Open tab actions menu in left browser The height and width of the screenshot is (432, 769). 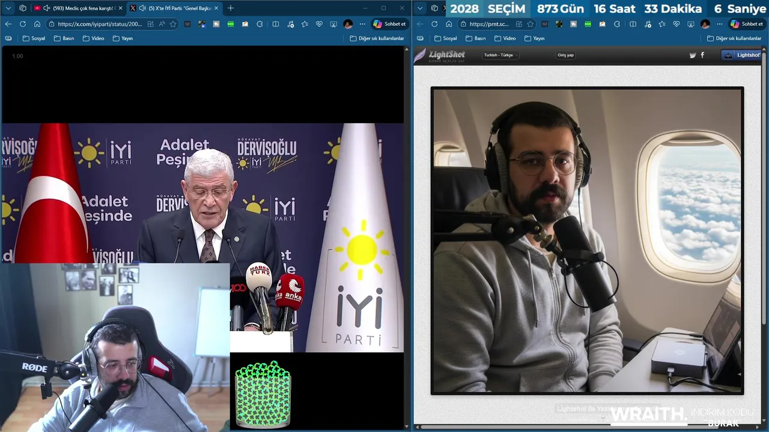click(8, 8)
